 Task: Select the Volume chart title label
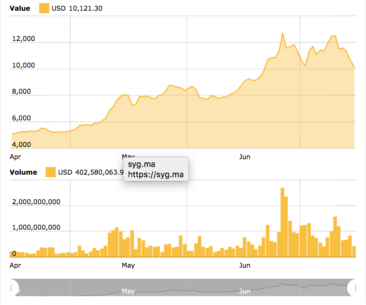(x=24, y=172)
